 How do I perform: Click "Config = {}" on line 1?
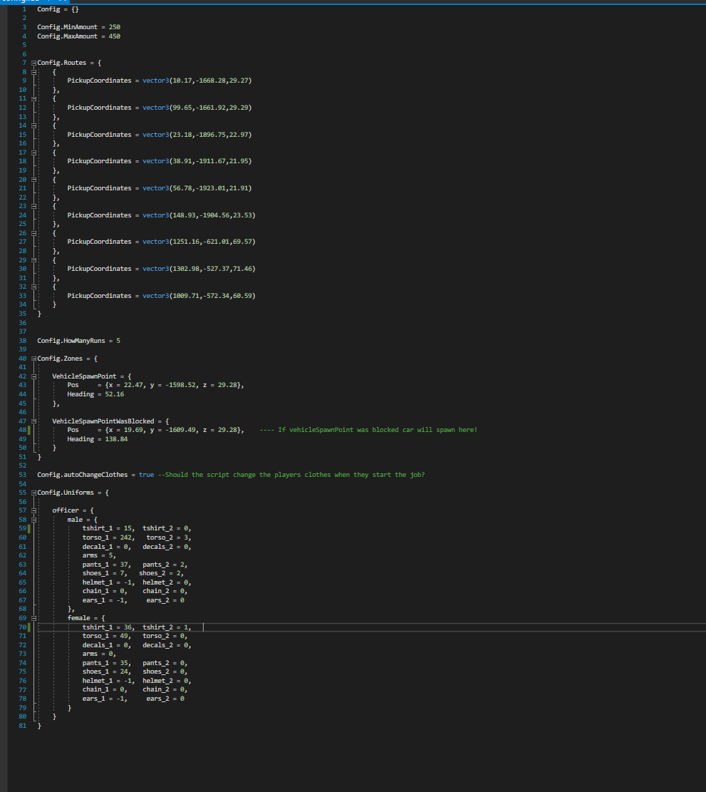58,9
